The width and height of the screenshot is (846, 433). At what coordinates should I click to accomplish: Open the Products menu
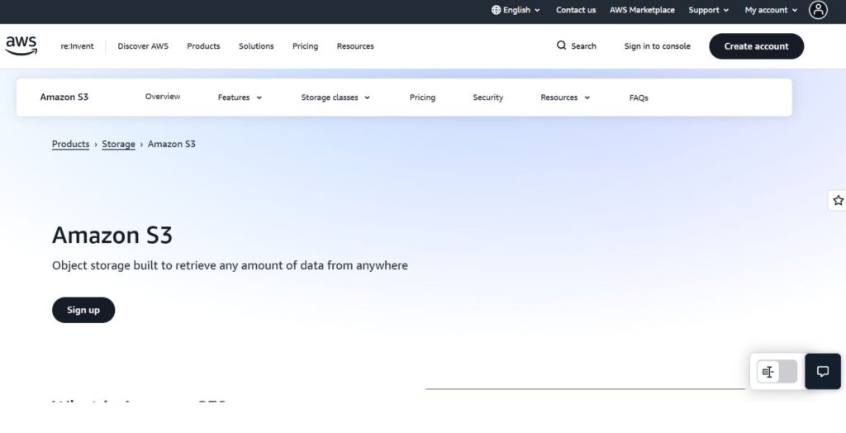203,46
